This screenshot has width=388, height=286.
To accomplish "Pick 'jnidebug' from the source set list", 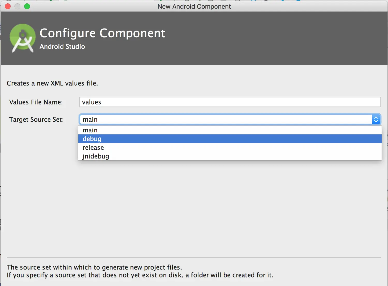I will [230, 156].
